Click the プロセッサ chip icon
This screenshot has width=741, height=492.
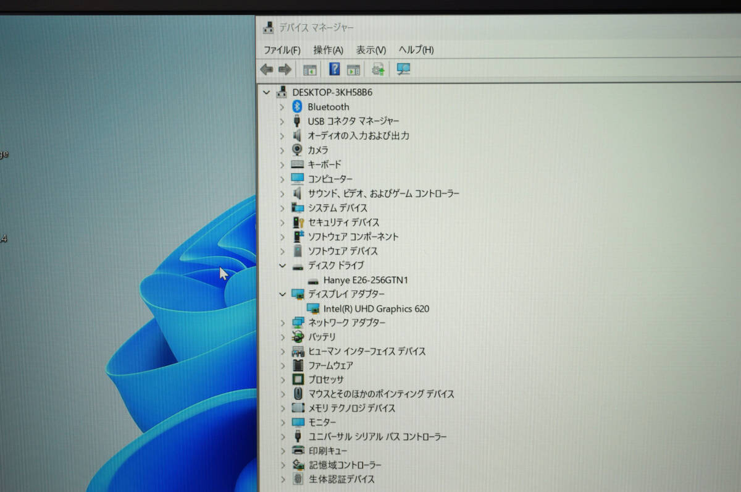pos(298,380)
